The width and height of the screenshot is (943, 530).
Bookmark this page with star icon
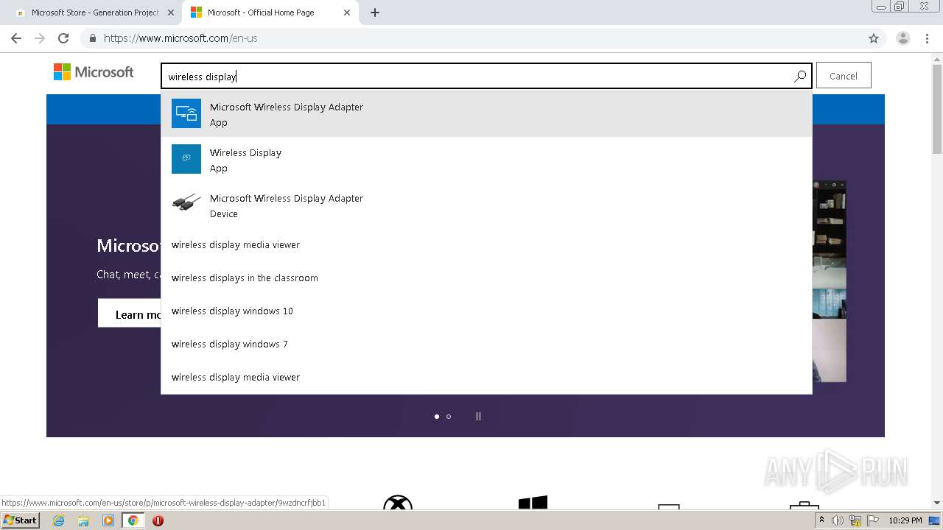(x=874, y=38)
